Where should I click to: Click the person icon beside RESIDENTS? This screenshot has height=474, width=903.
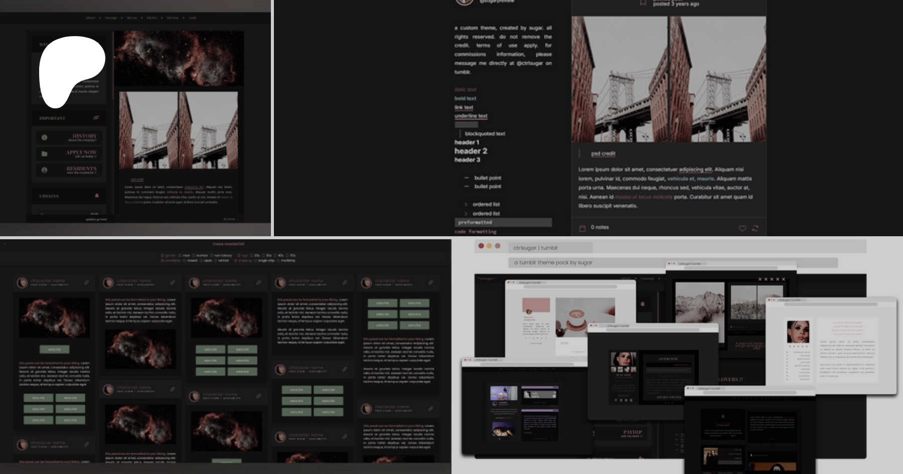pos(45,170)
